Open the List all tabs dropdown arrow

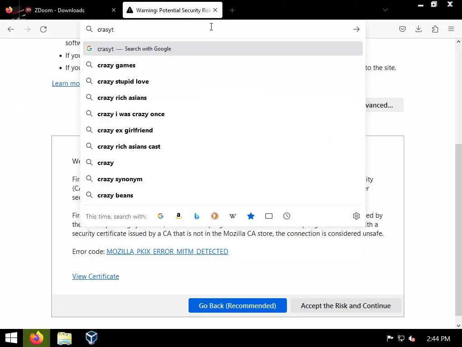pyautogui.click(x=385, y=10)
